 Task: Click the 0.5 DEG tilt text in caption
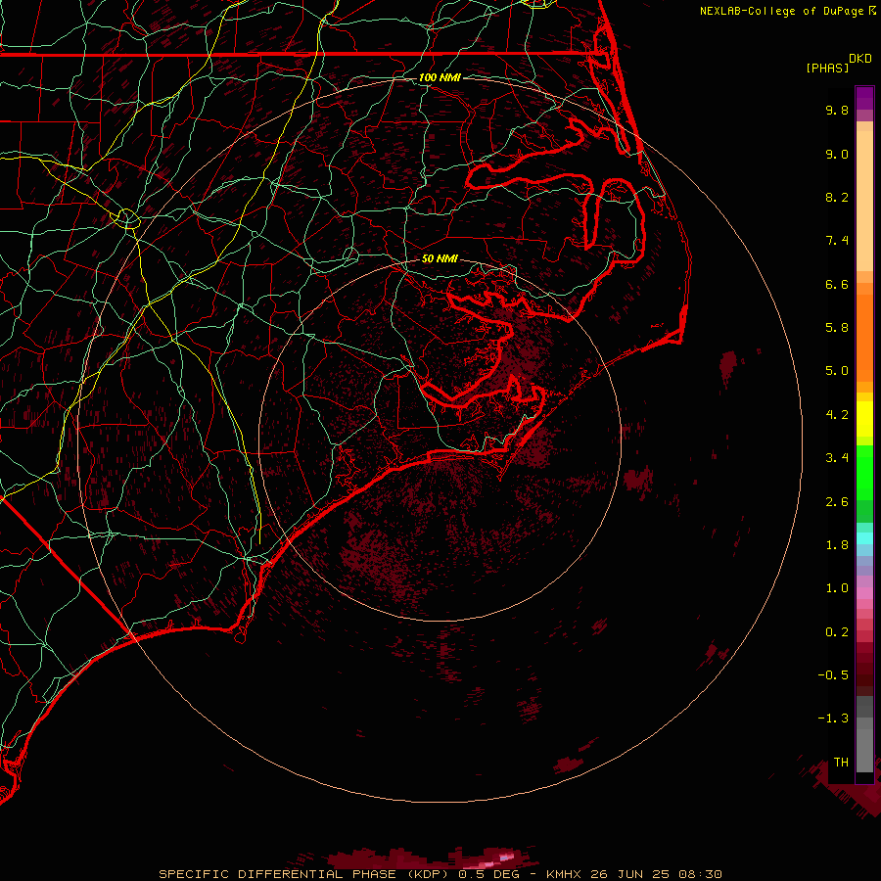click(491, 874)
